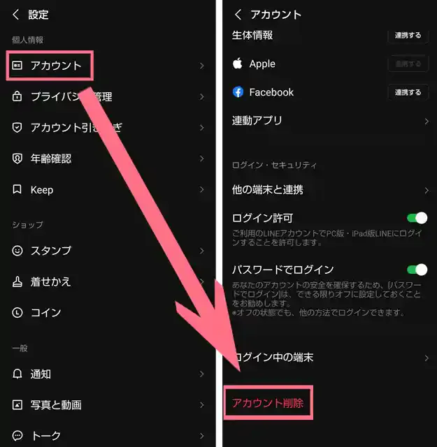Toggle the パスワードでログイン switch
Viewport: 437px width, 447px height.
coord(417,270)
